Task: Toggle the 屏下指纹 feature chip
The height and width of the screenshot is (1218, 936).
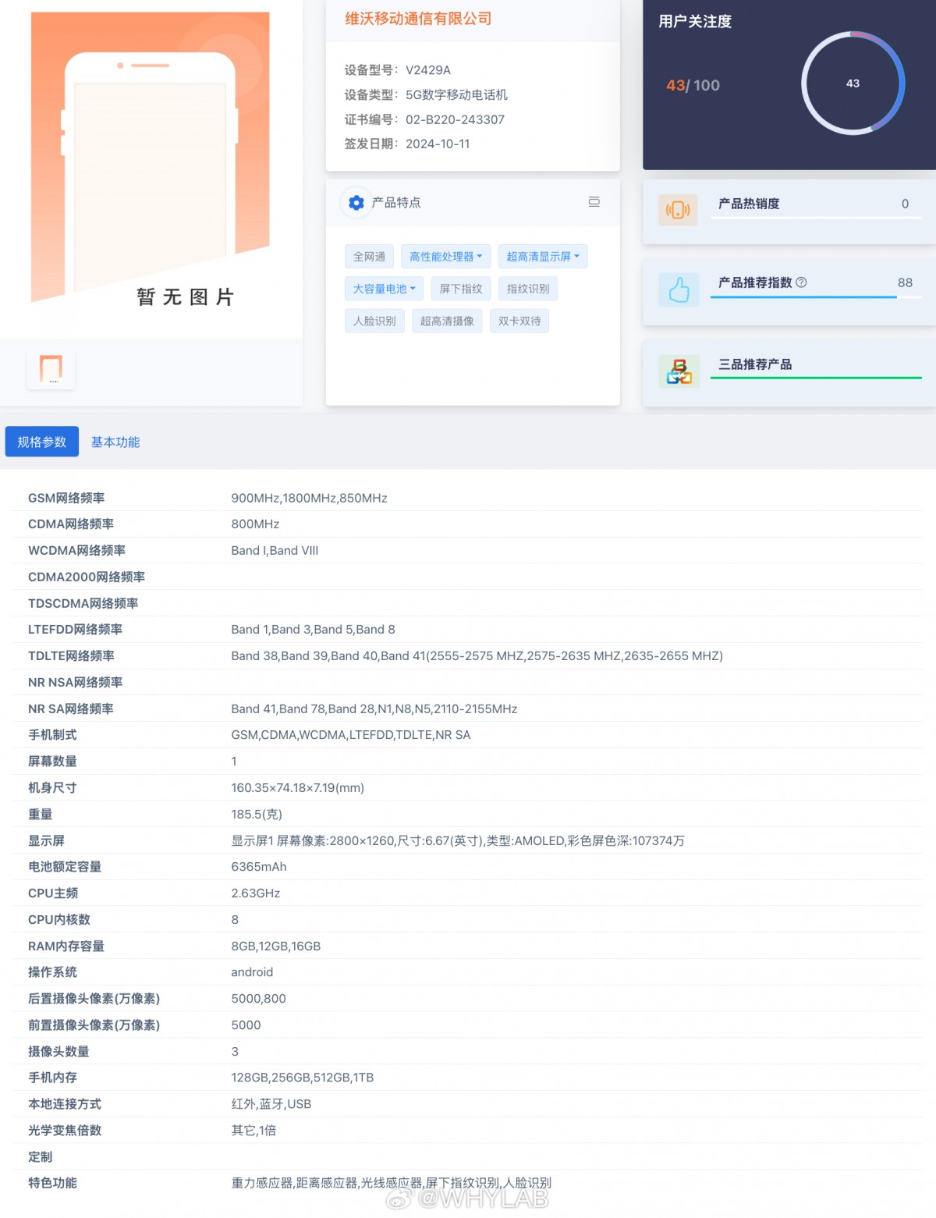Action: pos(461,289)
